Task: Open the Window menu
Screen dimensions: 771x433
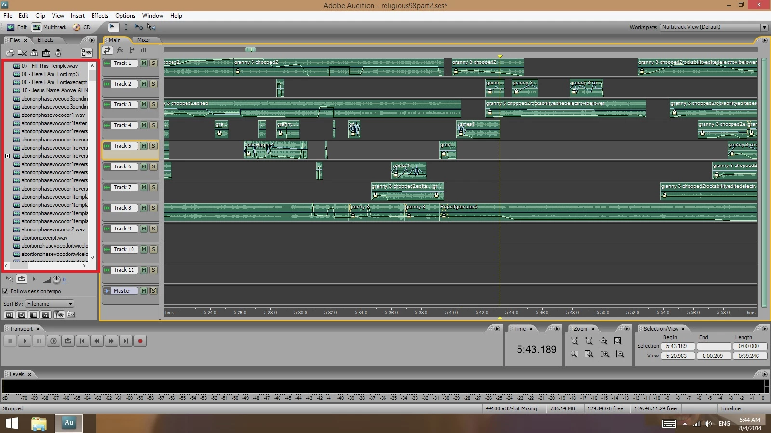Action: (x=153, y=16)
